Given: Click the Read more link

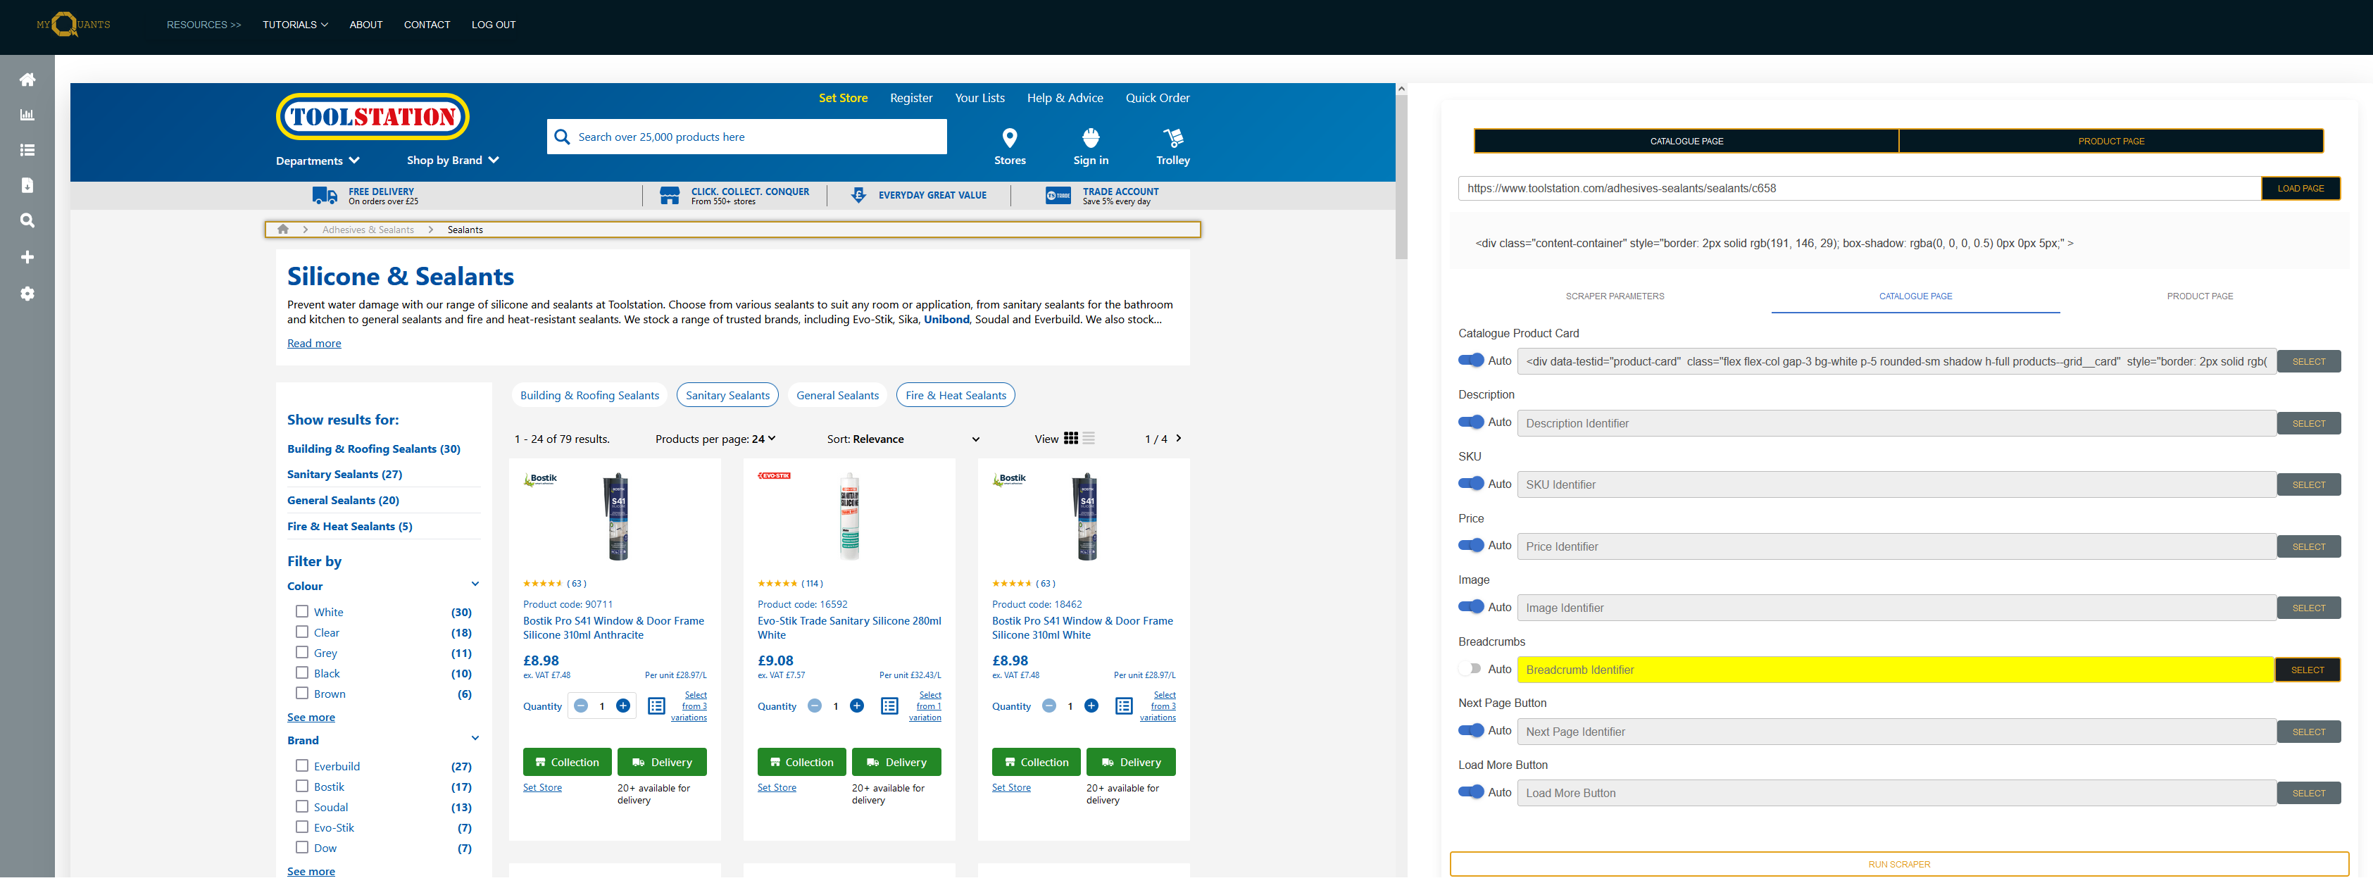Looking at the screenshot, I should coord(313,344).
